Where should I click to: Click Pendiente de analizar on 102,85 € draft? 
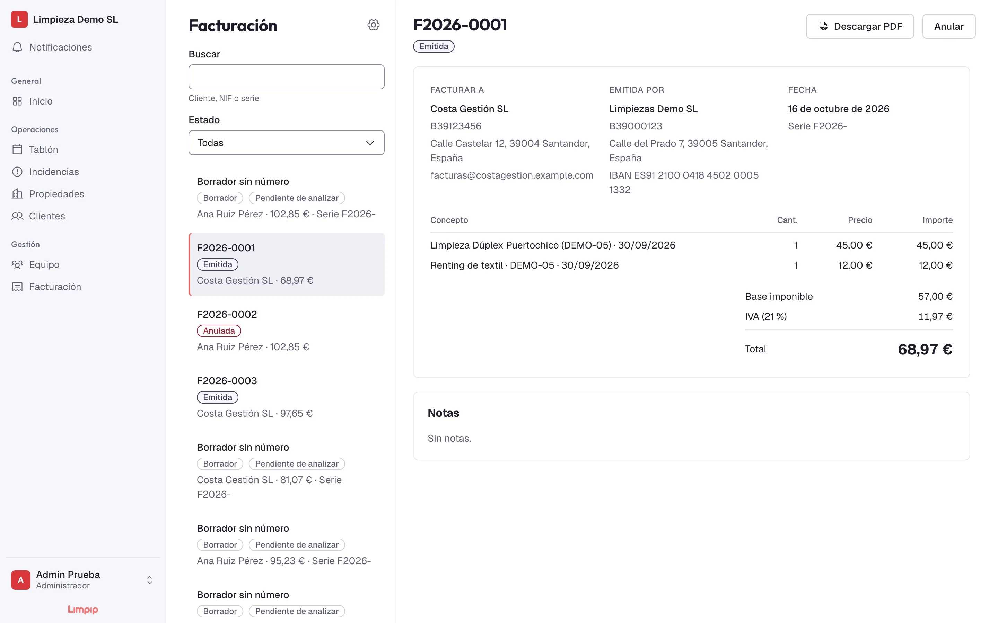coord(297,198)
